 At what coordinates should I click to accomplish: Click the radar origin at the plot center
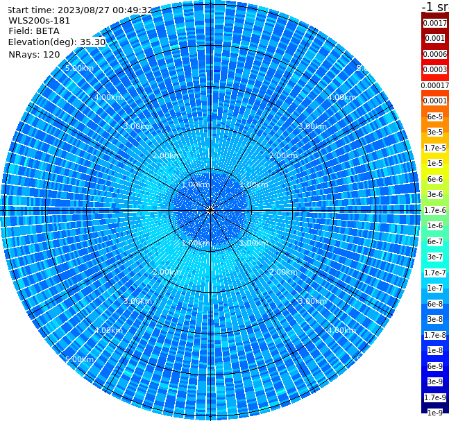(x=210, y=211)
